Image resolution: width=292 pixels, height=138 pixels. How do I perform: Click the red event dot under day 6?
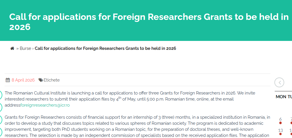(x=280, y=123)
